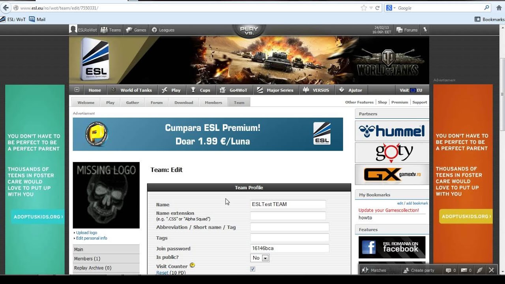
Task: Open the Mail bookmark
Action: point(37,19)
